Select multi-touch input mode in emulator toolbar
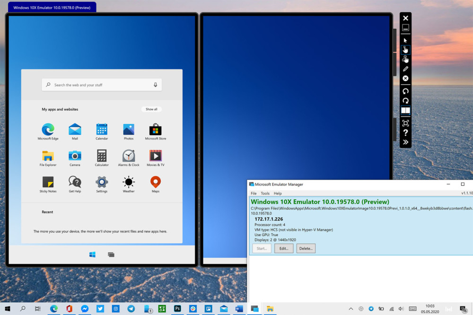This screenshot has width=473, height=315. coord(405,59)
